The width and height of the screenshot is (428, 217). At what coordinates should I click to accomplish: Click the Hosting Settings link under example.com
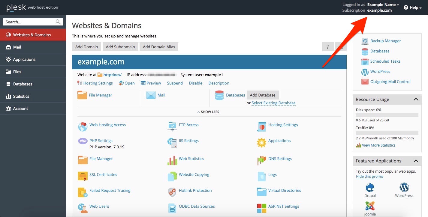coord(98,83)
